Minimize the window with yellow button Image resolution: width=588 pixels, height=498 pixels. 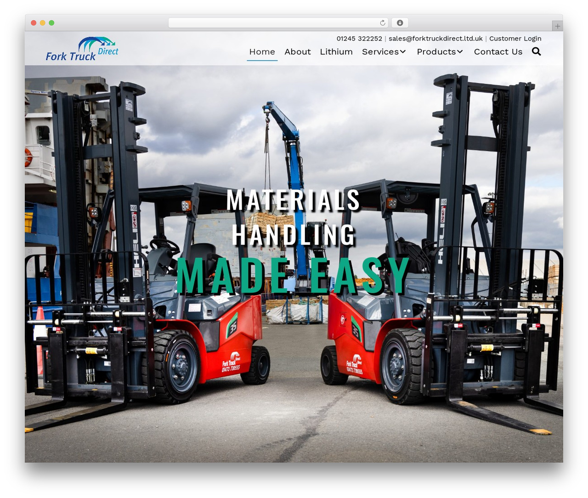[43, 23]
